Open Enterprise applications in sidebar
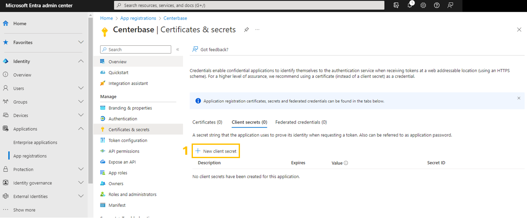Screen dimensions: 527x218 (35, 142)
